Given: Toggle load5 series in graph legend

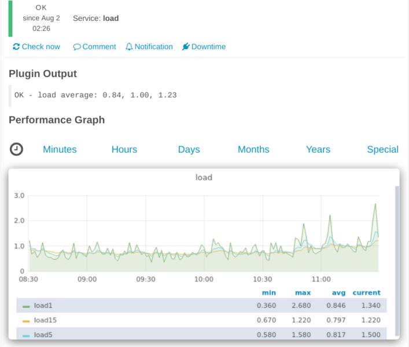Looking at the screenshot, I should pyautogui.click(x=43, y=335).
